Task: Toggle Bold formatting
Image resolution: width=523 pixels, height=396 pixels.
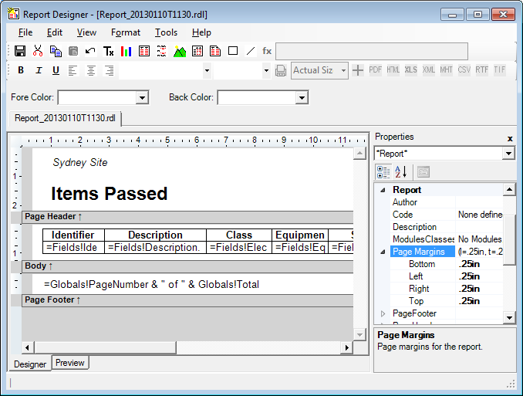Action: coord(21,70)
